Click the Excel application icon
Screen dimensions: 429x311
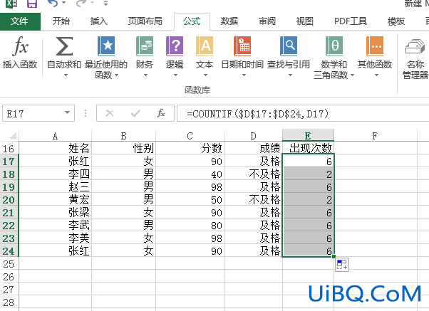click(x=11, y=4)
